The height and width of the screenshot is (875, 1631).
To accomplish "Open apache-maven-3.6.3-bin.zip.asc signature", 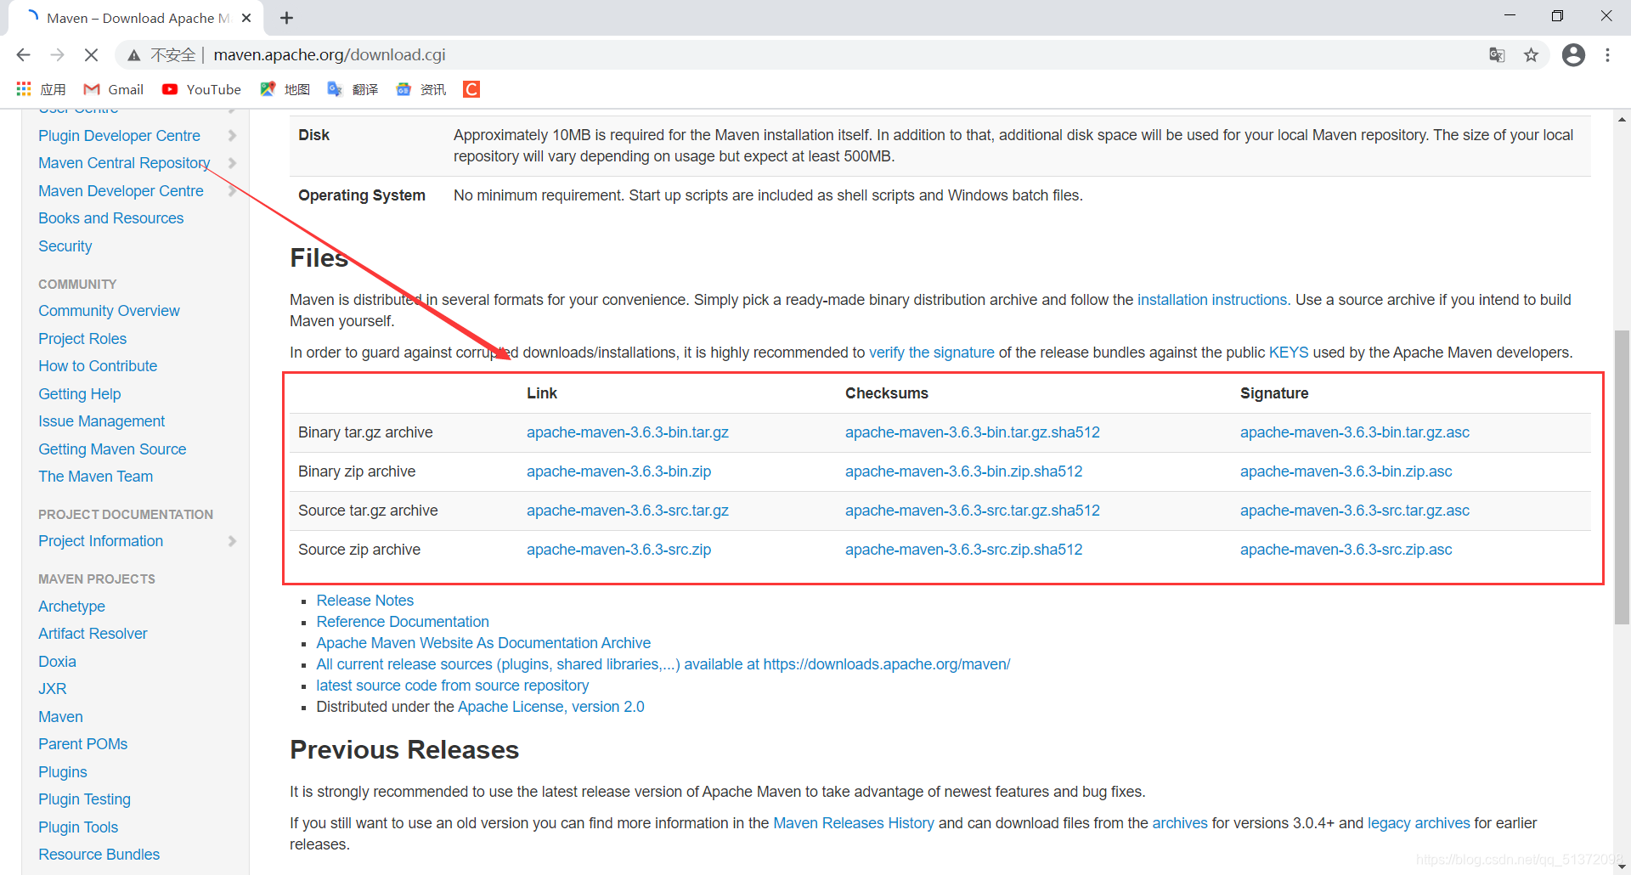I will click(x=1346, y=471).
